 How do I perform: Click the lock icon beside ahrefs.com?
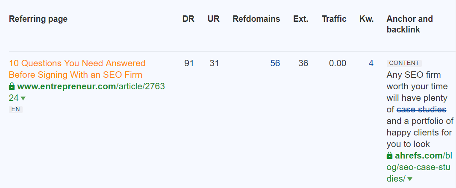pyautogui.click(x=390, y=156)
